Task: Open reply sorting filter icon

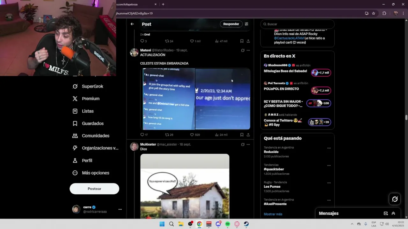Action: point(246,24)
